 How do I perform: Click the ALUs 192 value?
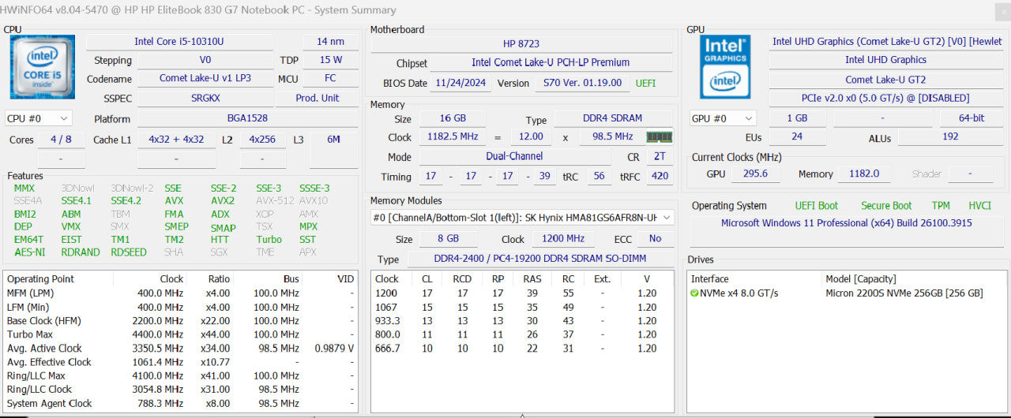pos(951,136)
